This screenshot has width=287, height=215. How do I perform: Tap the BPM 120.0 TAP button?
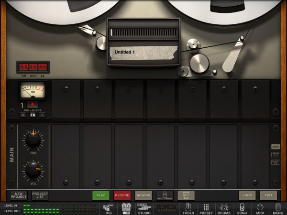point(186,195)
